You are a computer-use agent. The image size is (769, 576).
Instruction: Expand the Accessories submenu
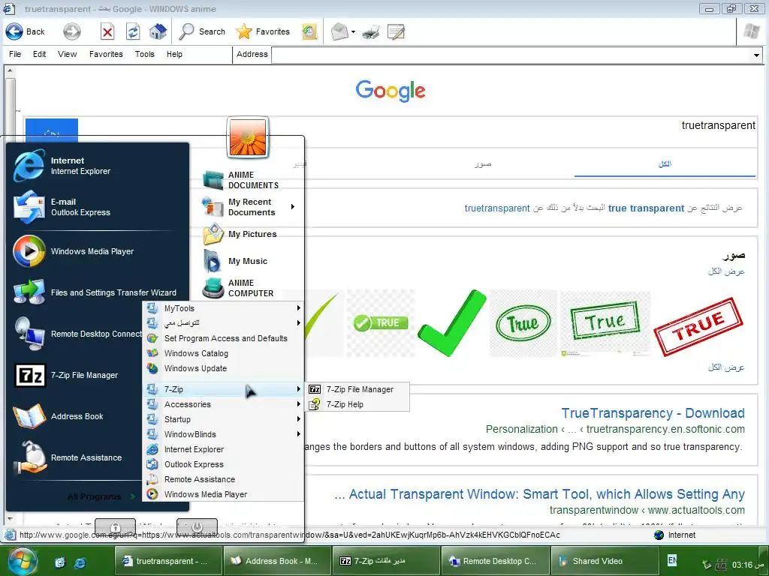[223, 404]
